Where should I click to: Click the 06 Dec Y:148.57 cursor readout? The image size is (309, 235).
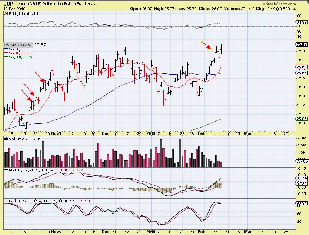click(x=18, y=45)
